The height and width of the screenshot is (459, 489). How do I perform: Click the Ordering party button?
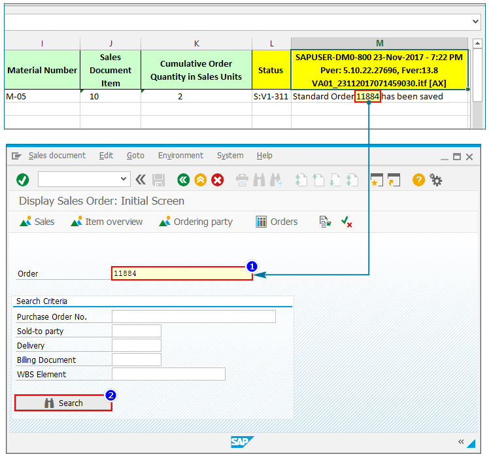(195, 222)
